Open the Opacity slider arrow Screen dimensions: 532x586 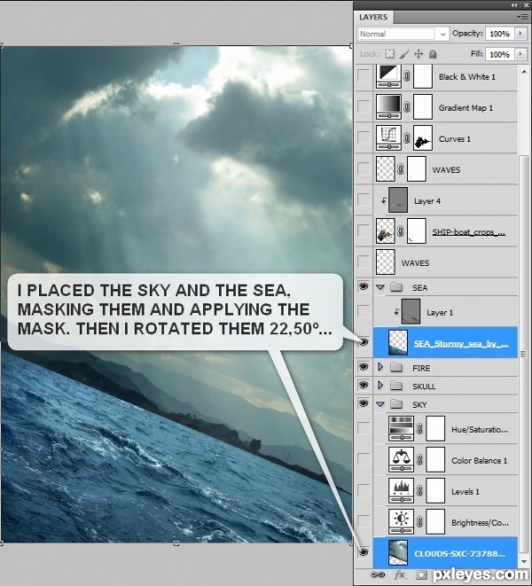tap(520, 34)
